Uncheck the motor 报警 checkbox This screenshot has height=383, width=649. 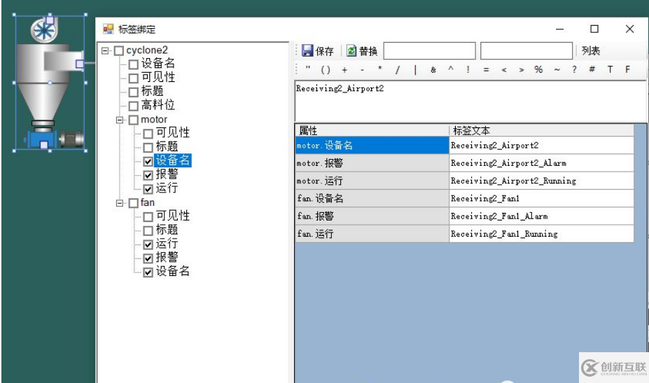coord(148,175)
